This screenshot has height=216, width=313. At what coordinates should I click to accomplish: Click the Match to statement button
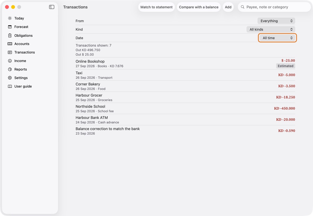click(x=156, y=7)
